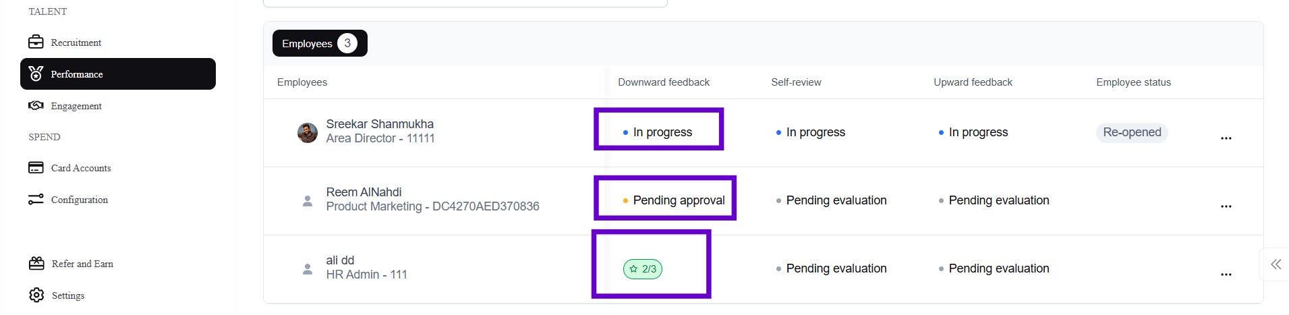
Task: Open the Settings gear icon
Action: 36,295
